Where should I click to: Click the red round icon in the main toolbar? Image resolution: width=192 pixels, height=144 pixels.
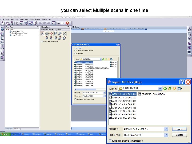click(x=67, y=23)
